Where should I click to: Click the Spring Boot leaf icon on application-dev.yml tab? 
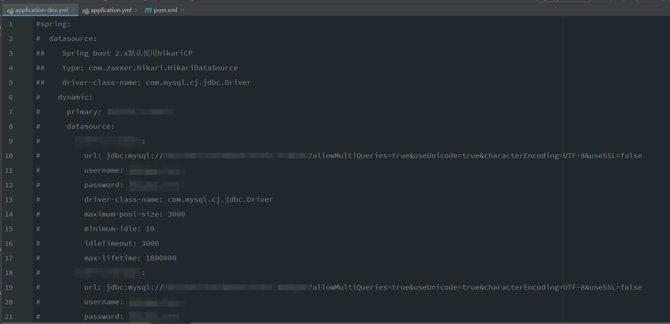[10, 10]
